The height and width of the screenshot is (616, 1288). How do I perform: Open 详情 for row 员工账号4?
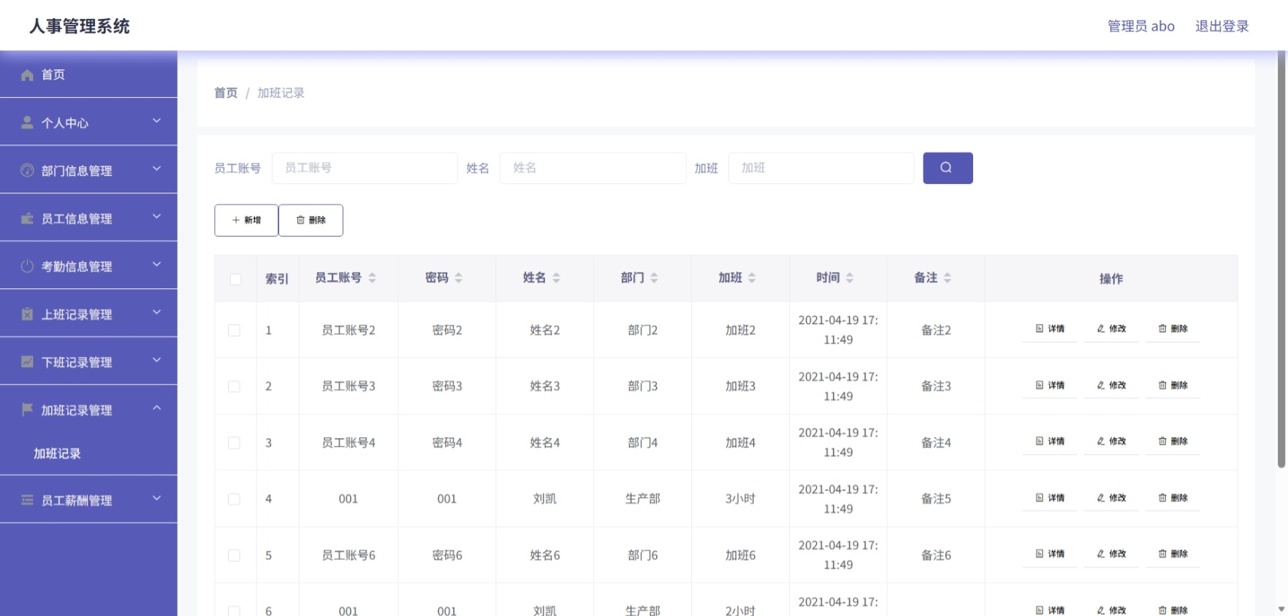click(1050, 442)
